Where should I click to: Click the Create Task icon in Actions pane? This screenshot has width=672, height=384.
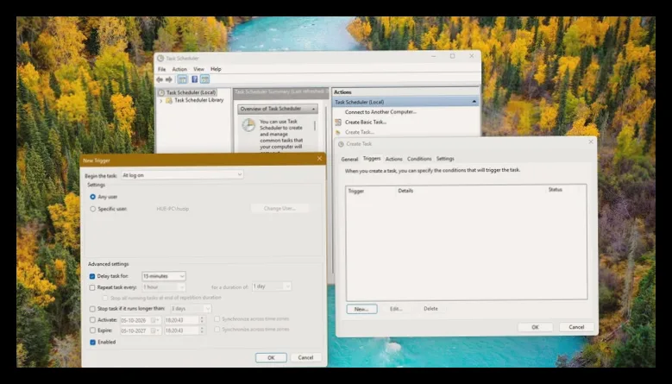tap(338, 132)
